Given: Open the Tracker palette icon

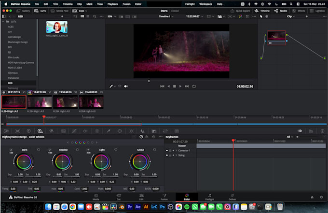Looking at the screenshot, I should (131, 131).
